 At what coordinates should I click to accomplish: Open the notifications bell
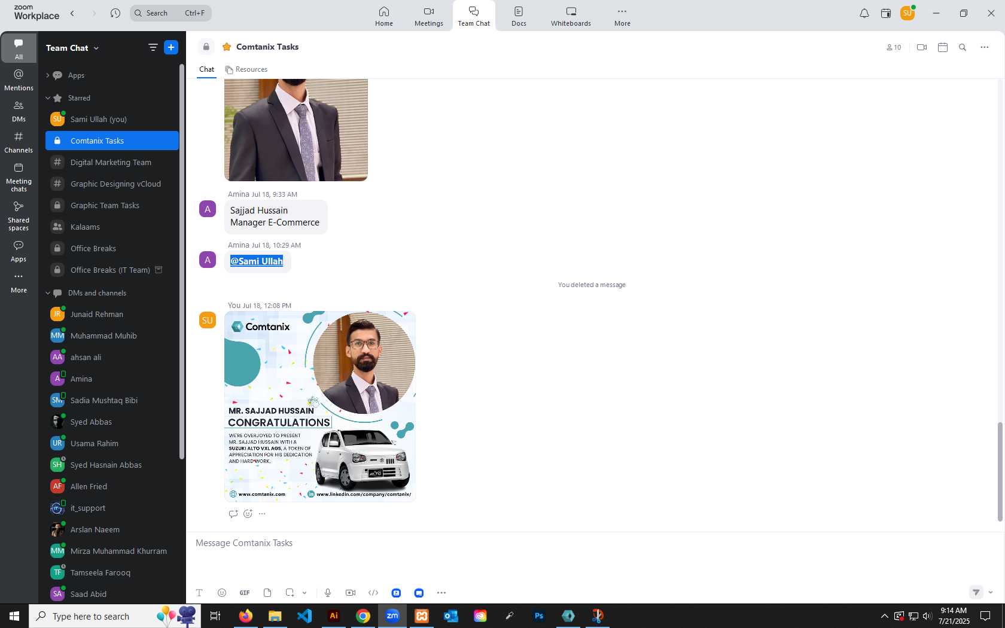click(x=864, y=13)
